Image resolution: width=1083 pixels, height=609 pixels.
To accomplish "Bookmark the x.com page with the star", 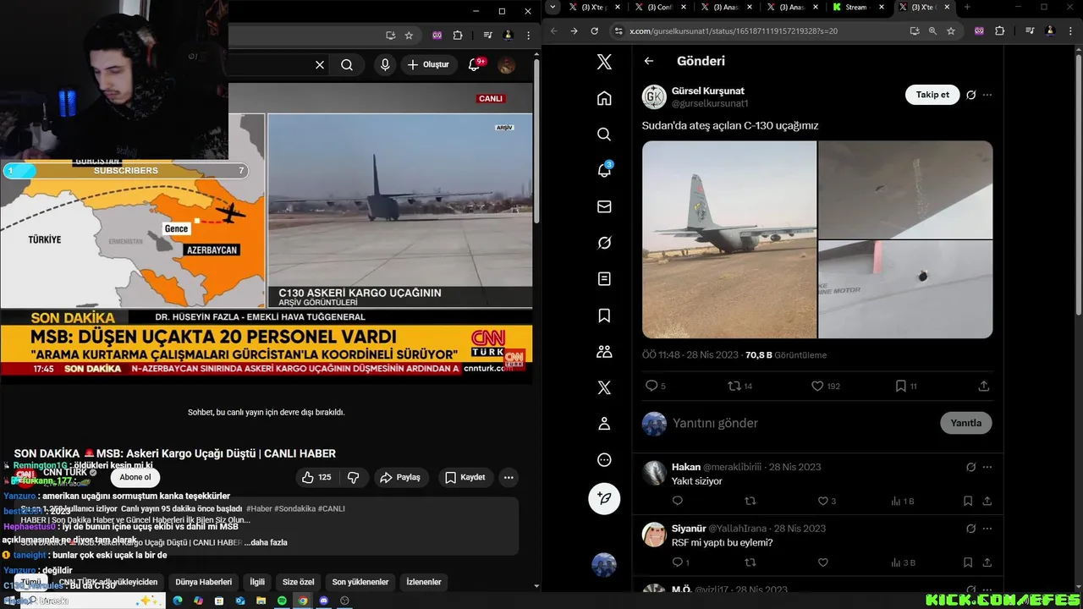I will 951,31.
